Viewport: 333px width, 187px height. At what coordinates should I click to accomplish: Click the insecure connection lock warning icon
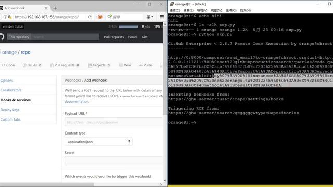coord(9,17)
